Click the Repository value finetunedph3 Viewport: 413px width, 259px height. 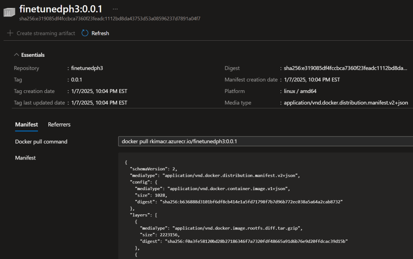[87, 68]
